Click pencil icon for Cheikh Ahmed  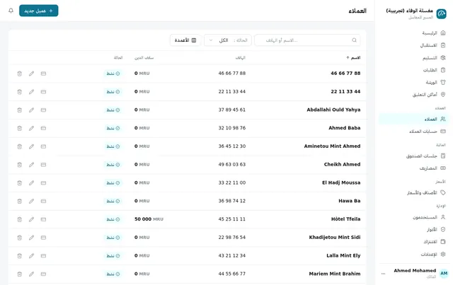pos(31,165)
